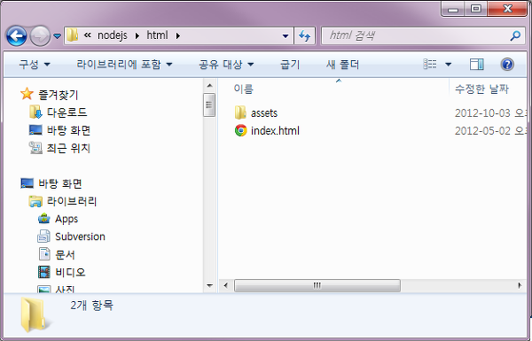This screenshot has height=341, width=532.
Task: Click horizontal scrollbar right arrow
Action: [520, 285]
